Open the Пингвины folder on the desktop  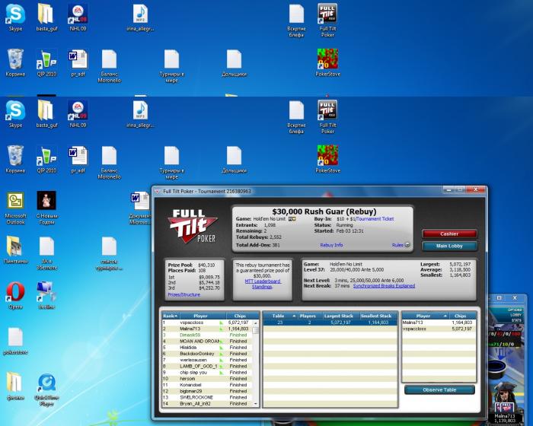[x=15, y=250]
